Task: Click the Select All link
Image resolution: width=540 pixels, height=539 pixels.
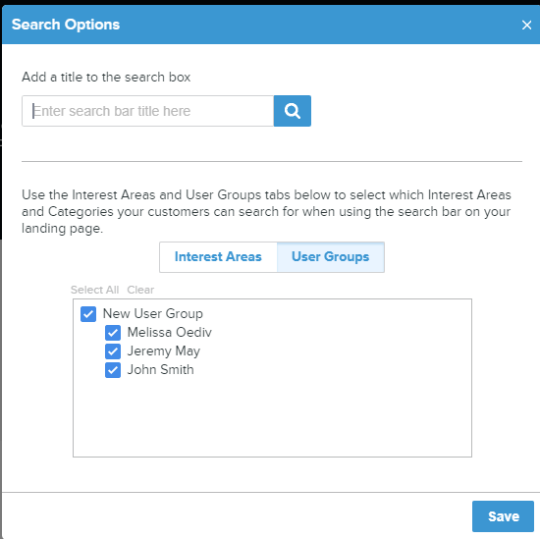Action: (94, 290)
